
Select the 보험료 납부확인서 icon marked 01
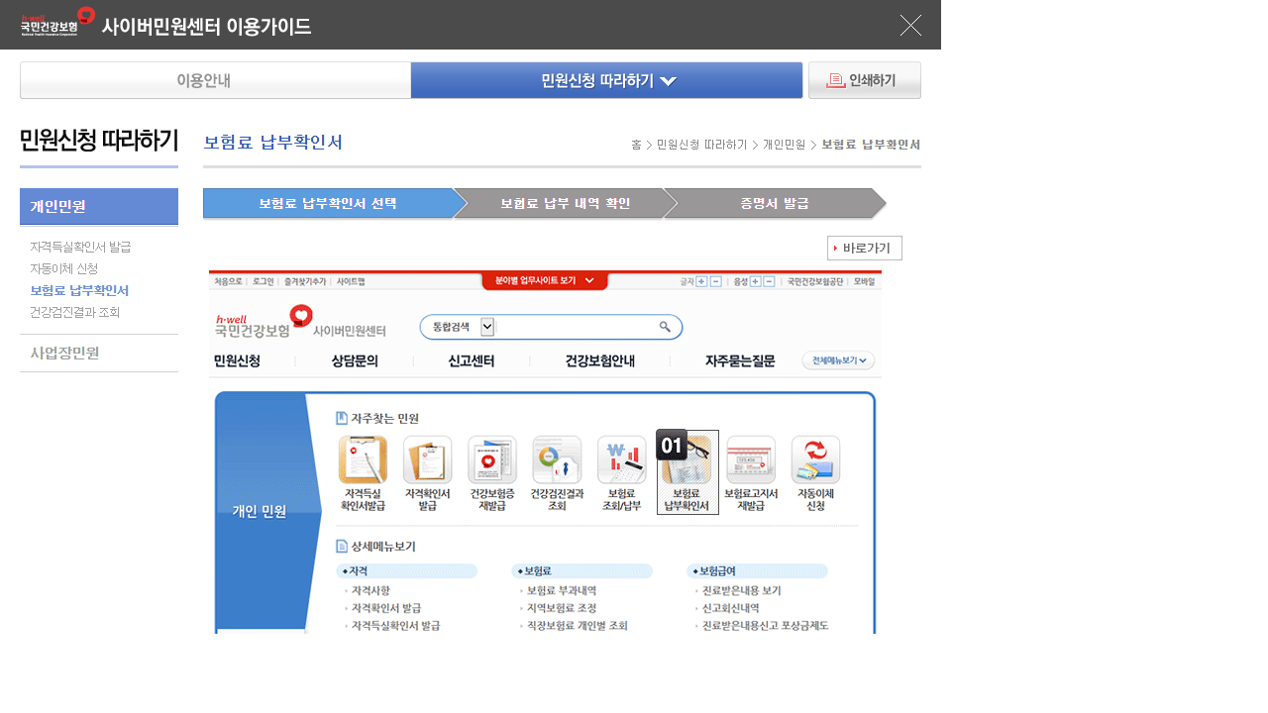[x=687, y=472]
